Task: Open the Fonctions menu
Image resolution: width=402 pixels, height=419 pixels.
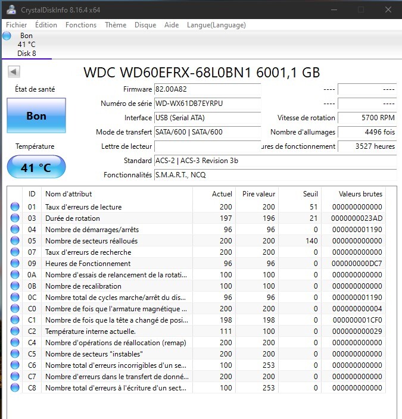Action: pos(81,25)
